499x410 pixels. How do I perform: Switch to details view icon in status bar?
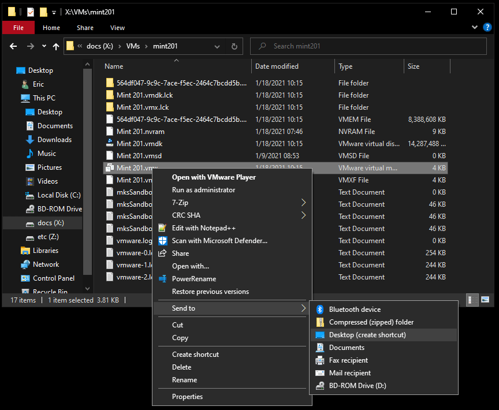click(472, 300)
